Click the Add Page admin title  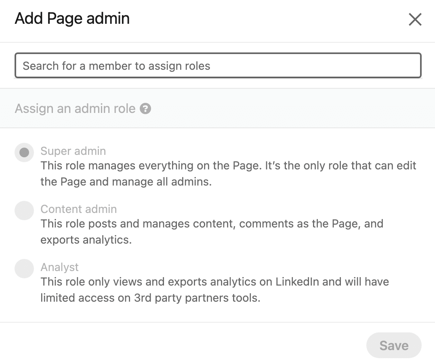coord(72,19)
